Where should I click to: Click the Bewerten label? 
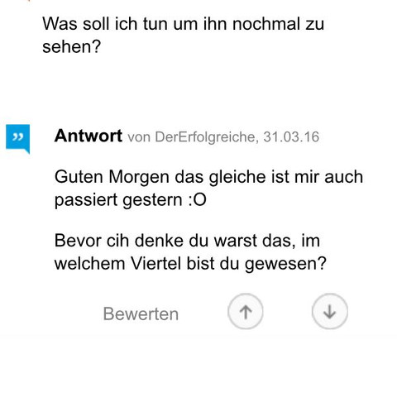141,314
